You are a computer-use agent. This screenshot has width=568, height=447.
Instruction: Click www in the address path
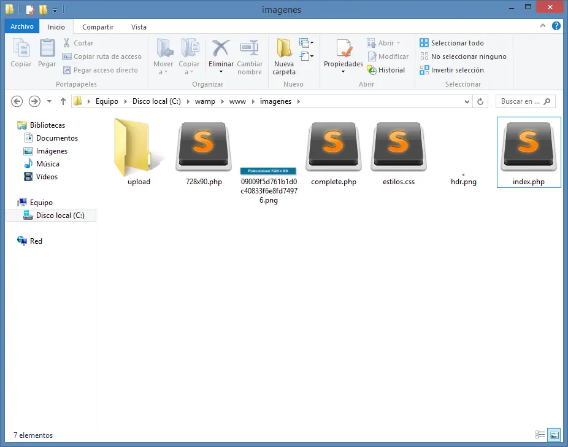(237, 101)
